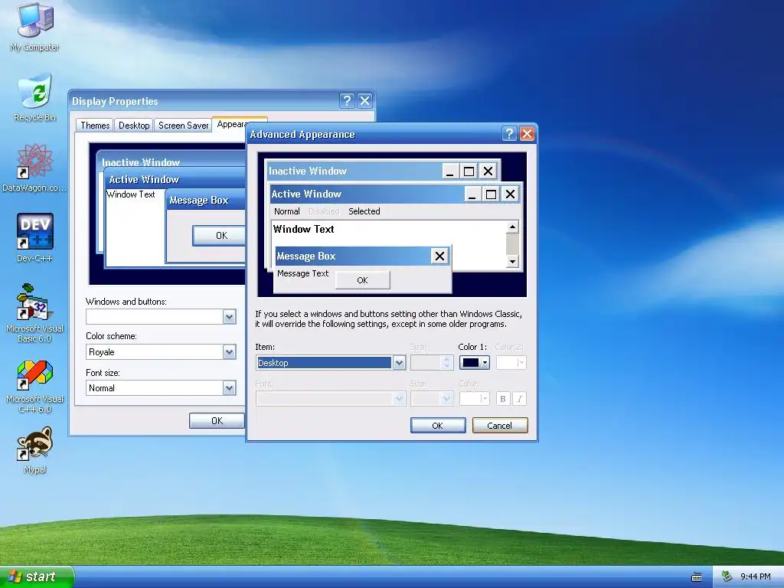Click the preview scrollbar up arrow
This screenshot has height=588, width=784.
pos(512,227)
